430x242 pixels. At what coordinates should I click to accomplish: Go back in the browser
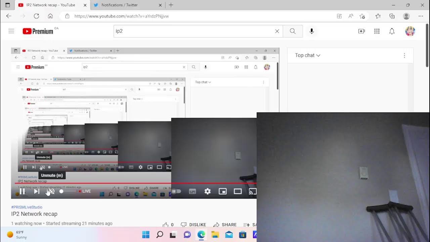coord(9,16)
